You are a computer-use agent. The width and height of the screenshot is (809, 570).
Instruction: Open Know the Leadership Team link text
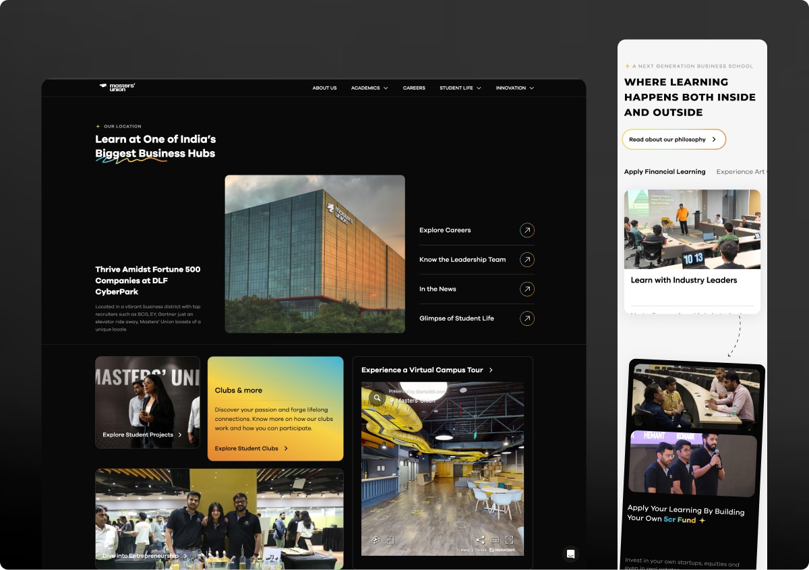tap(462, 260)
